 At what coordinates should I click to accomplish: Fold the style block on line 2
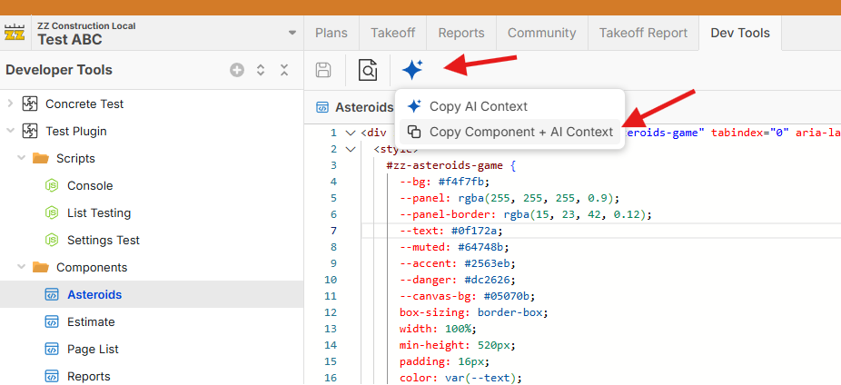click(351, 149)
